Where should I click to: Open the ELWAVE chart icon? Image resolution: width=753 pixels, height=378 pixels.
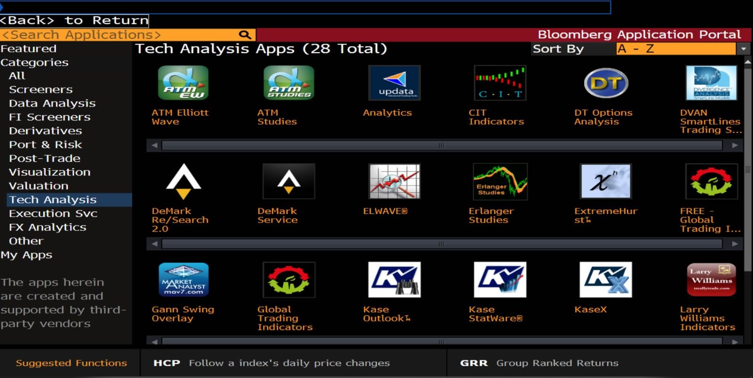click(394, 181)
